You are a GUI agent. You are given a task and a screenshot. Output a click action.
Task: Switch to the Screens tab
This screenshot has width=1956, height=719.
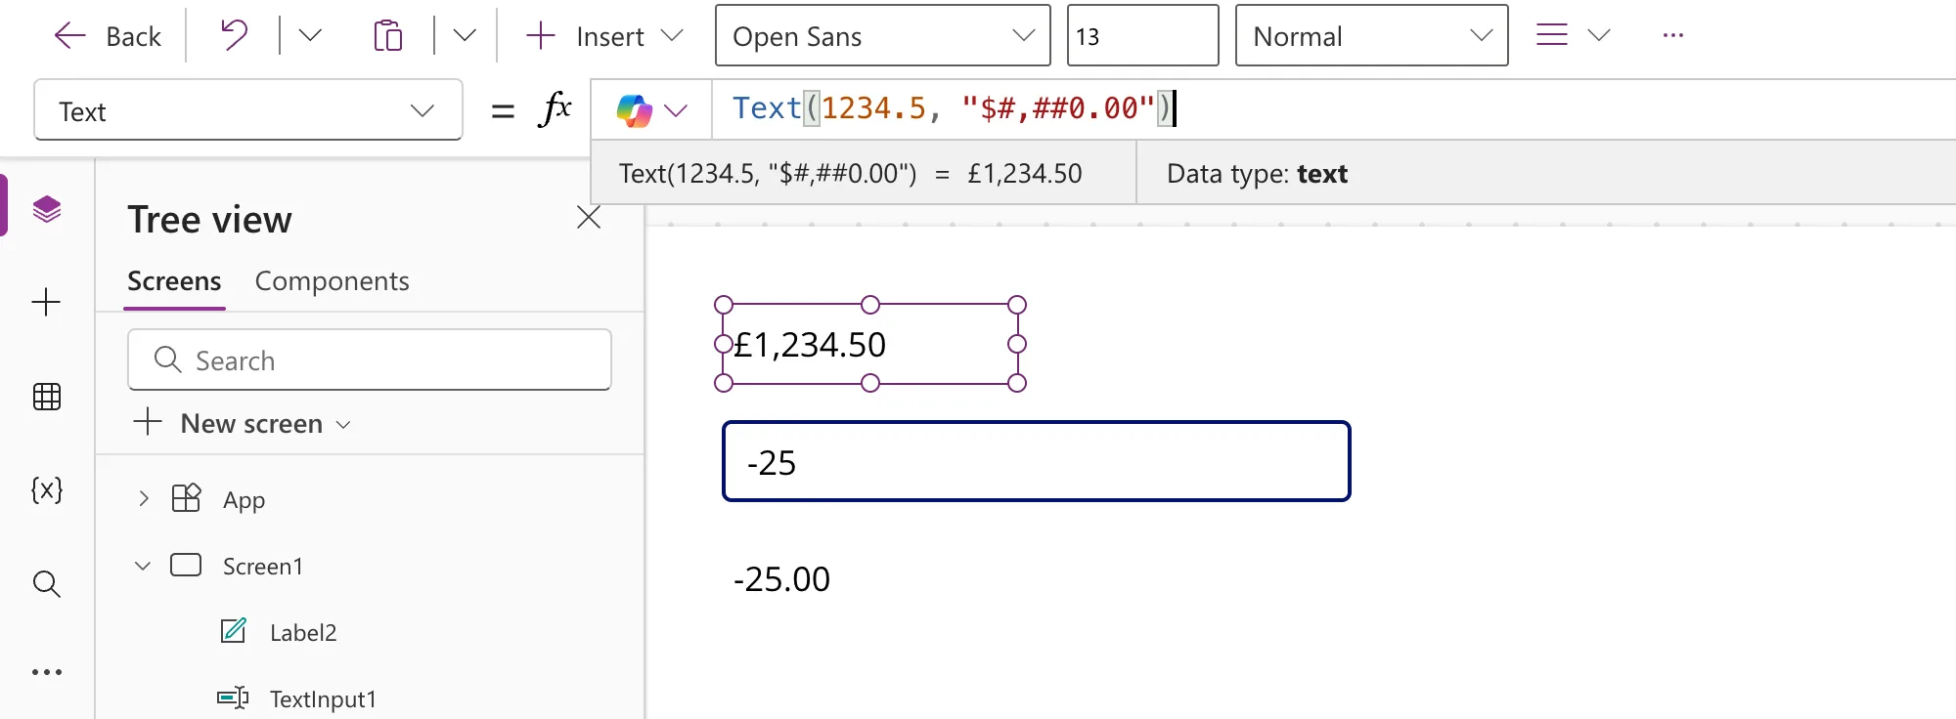click(174, 281)
